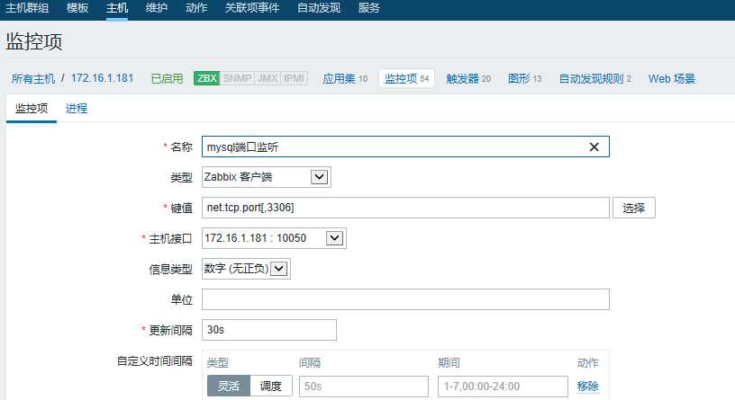Select the 监控项 form tab
Screen dimensions: 735x400
[x=32, y=109]
